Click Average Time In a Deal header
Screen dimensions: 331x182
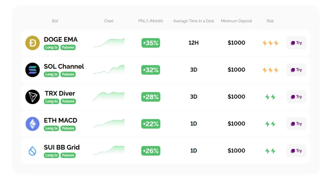[x=194, y=21]
